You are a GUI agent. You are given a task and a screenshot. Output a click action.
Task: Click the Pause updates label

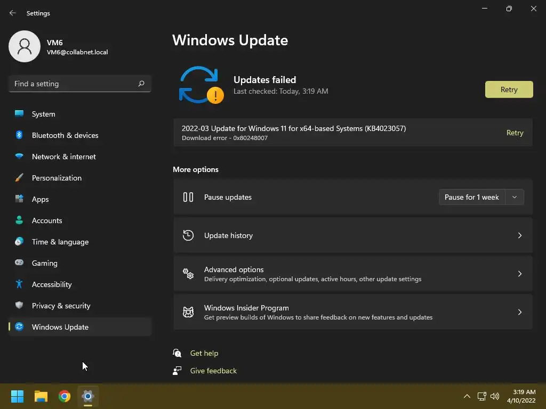[x=228, y=197]
